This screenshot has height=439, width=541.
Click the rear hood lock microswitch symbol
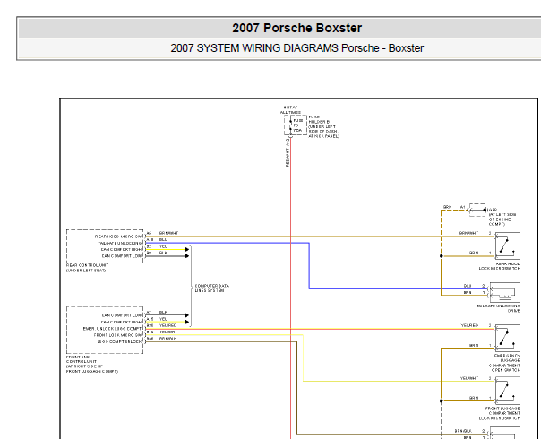pyautogui.click(x=507, y=245)
